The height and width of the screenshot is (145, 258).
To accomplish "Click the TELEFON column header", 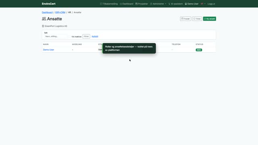I will pyautogui.click(x=176, y=44).
